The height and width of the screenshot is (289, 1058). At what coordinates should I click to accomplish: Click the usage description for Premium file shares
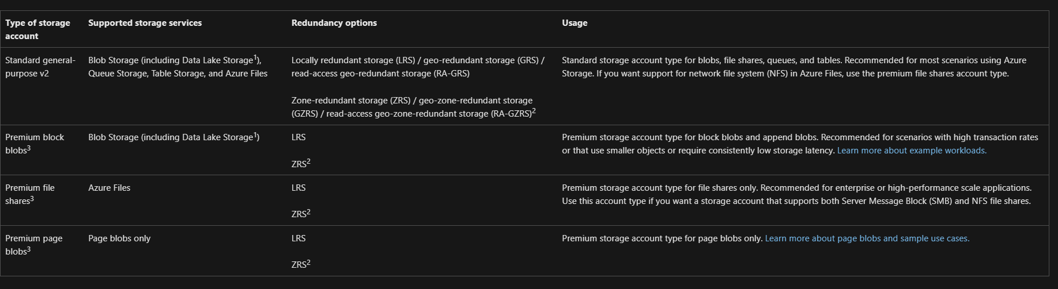point(796,194)
